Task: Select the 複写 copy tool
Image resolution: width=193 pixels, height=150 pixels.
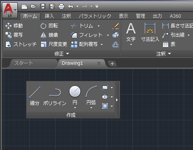Action: 14,35
